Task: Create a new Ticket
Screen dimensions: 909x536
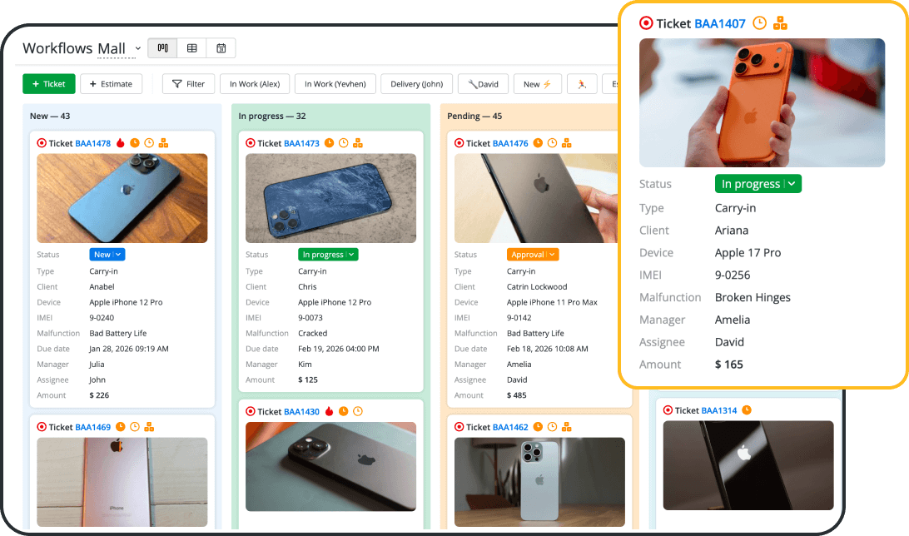Action: [48, 83]
